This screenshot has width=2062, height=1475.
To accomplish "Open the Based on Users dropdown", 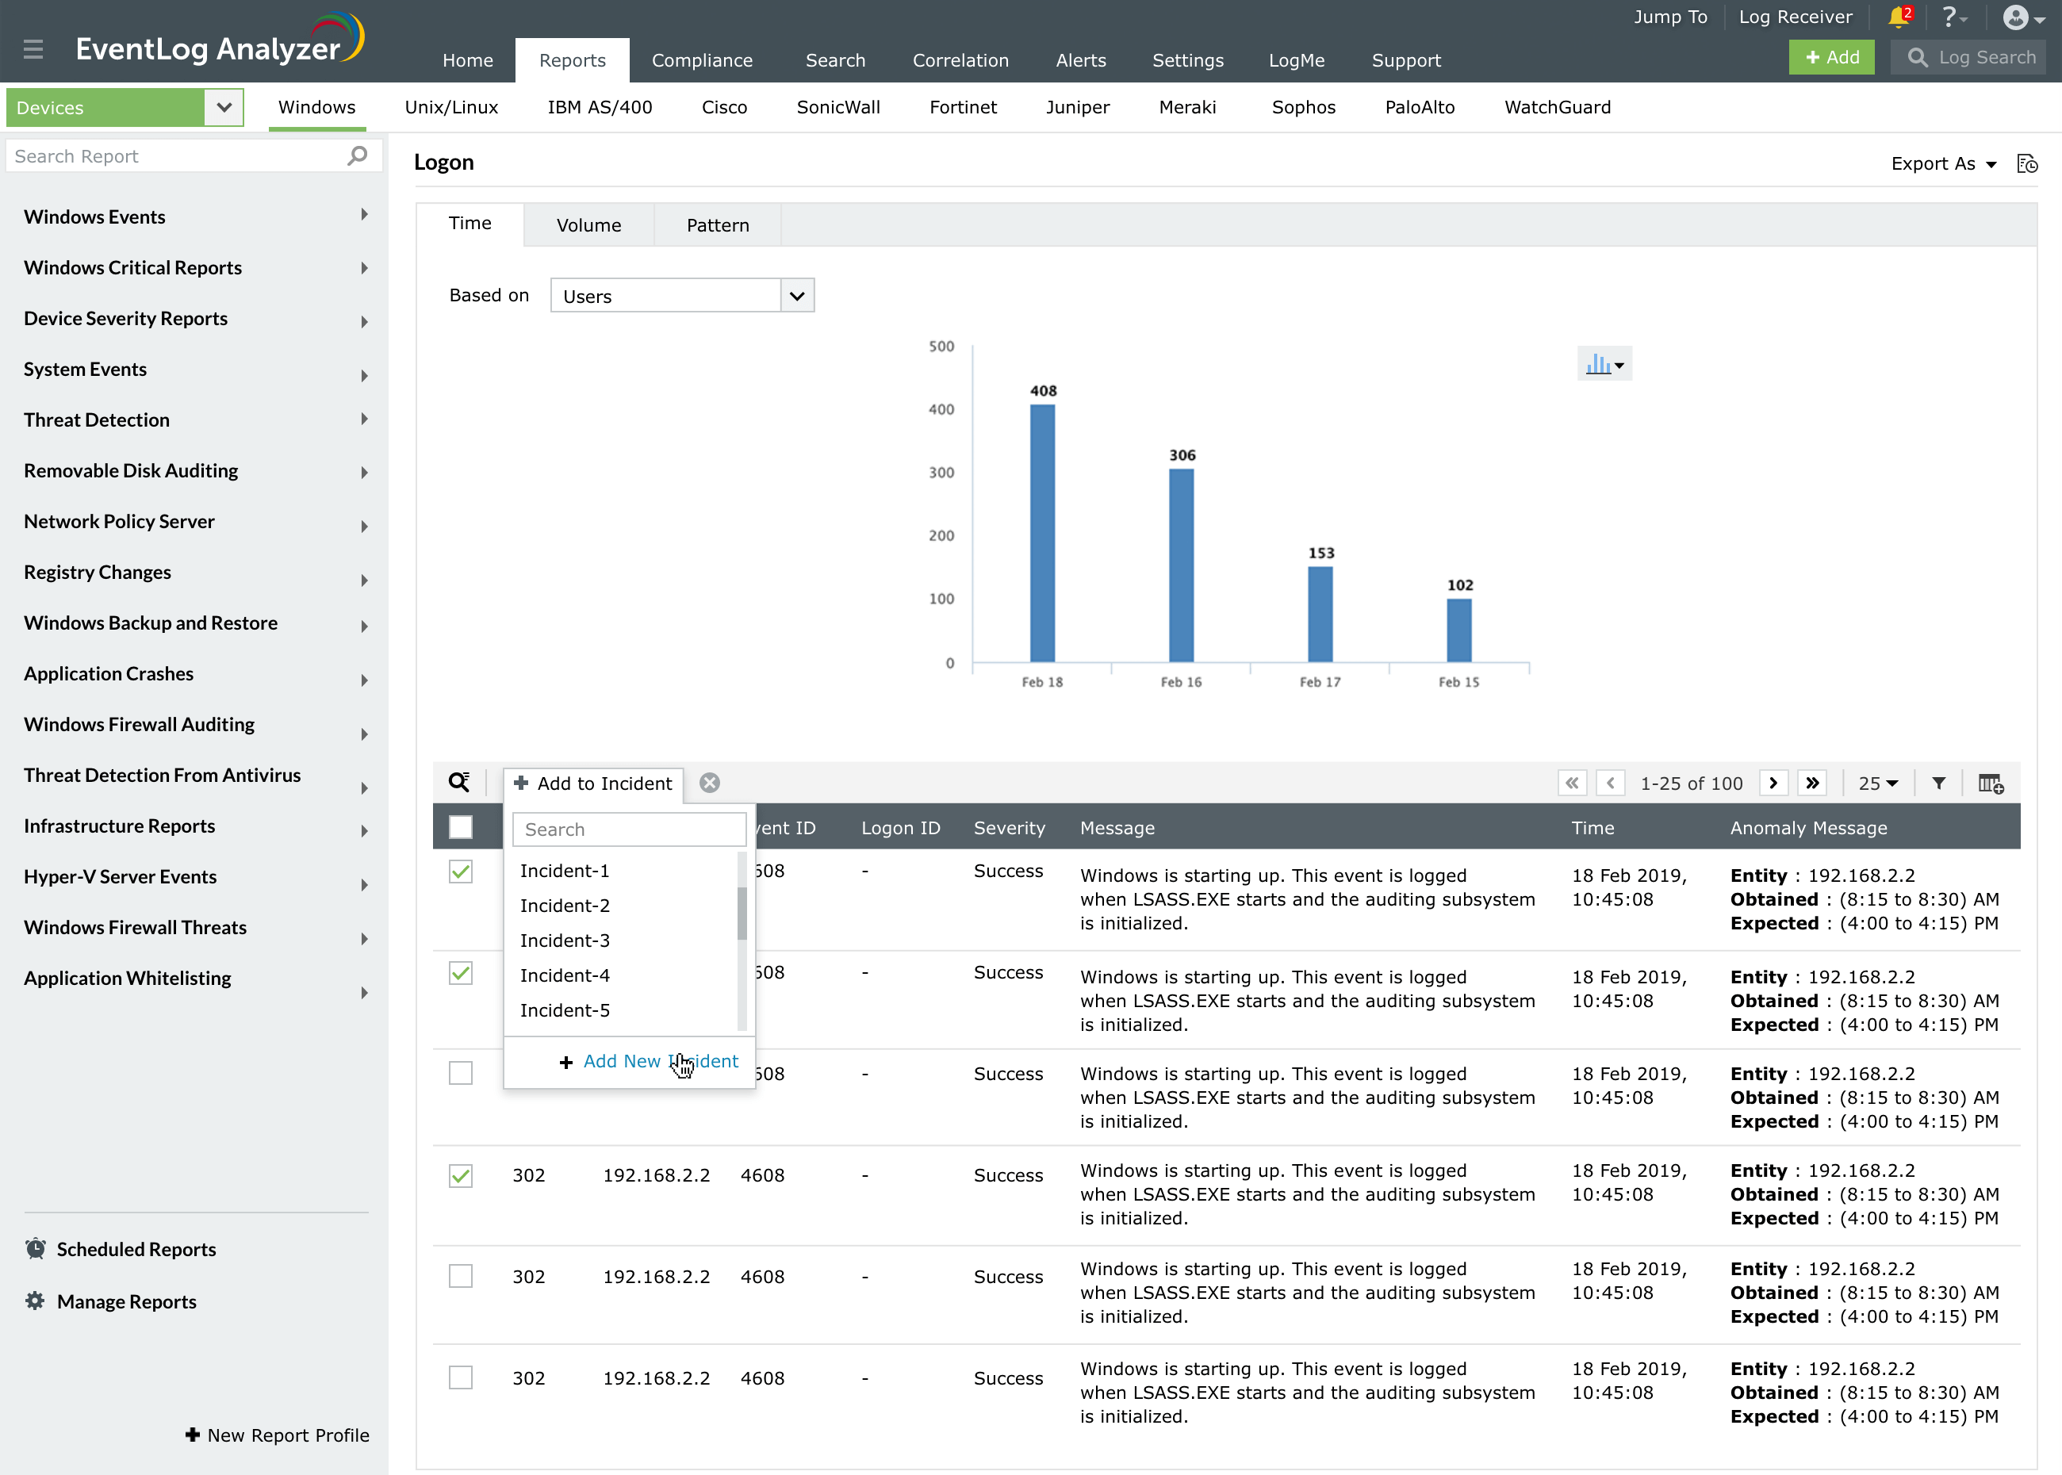I will pos(682,296).
